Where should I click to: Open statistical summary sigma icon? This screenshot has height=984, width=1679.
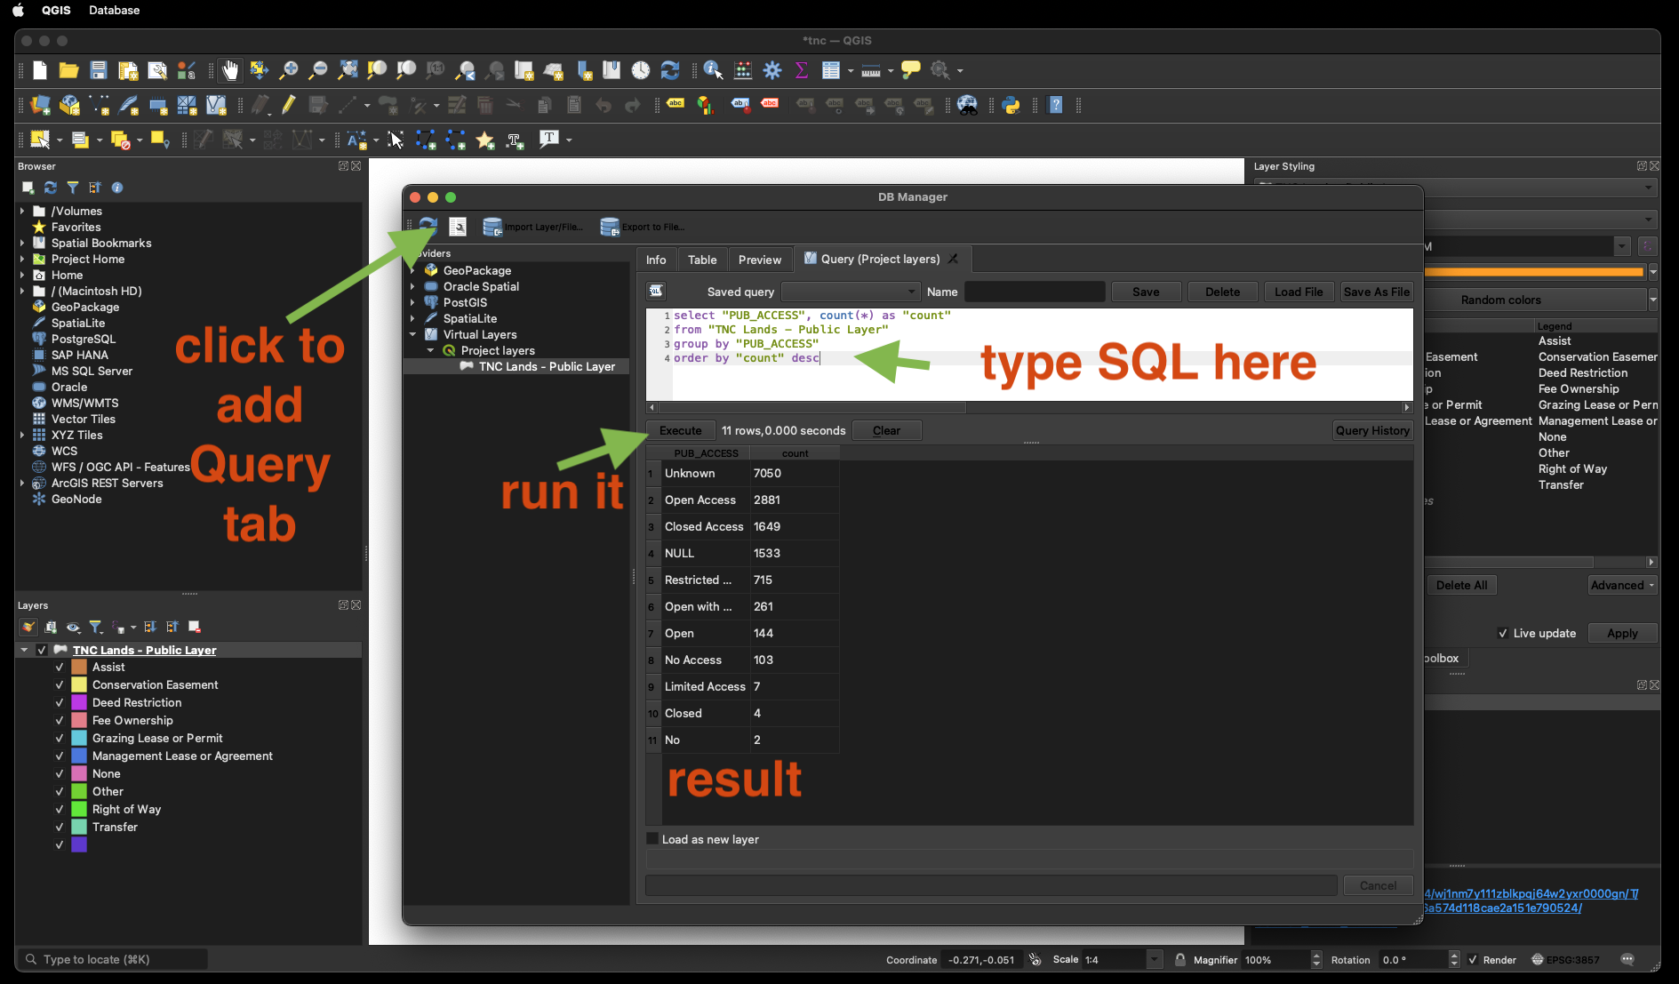click(x=801, y=70)
